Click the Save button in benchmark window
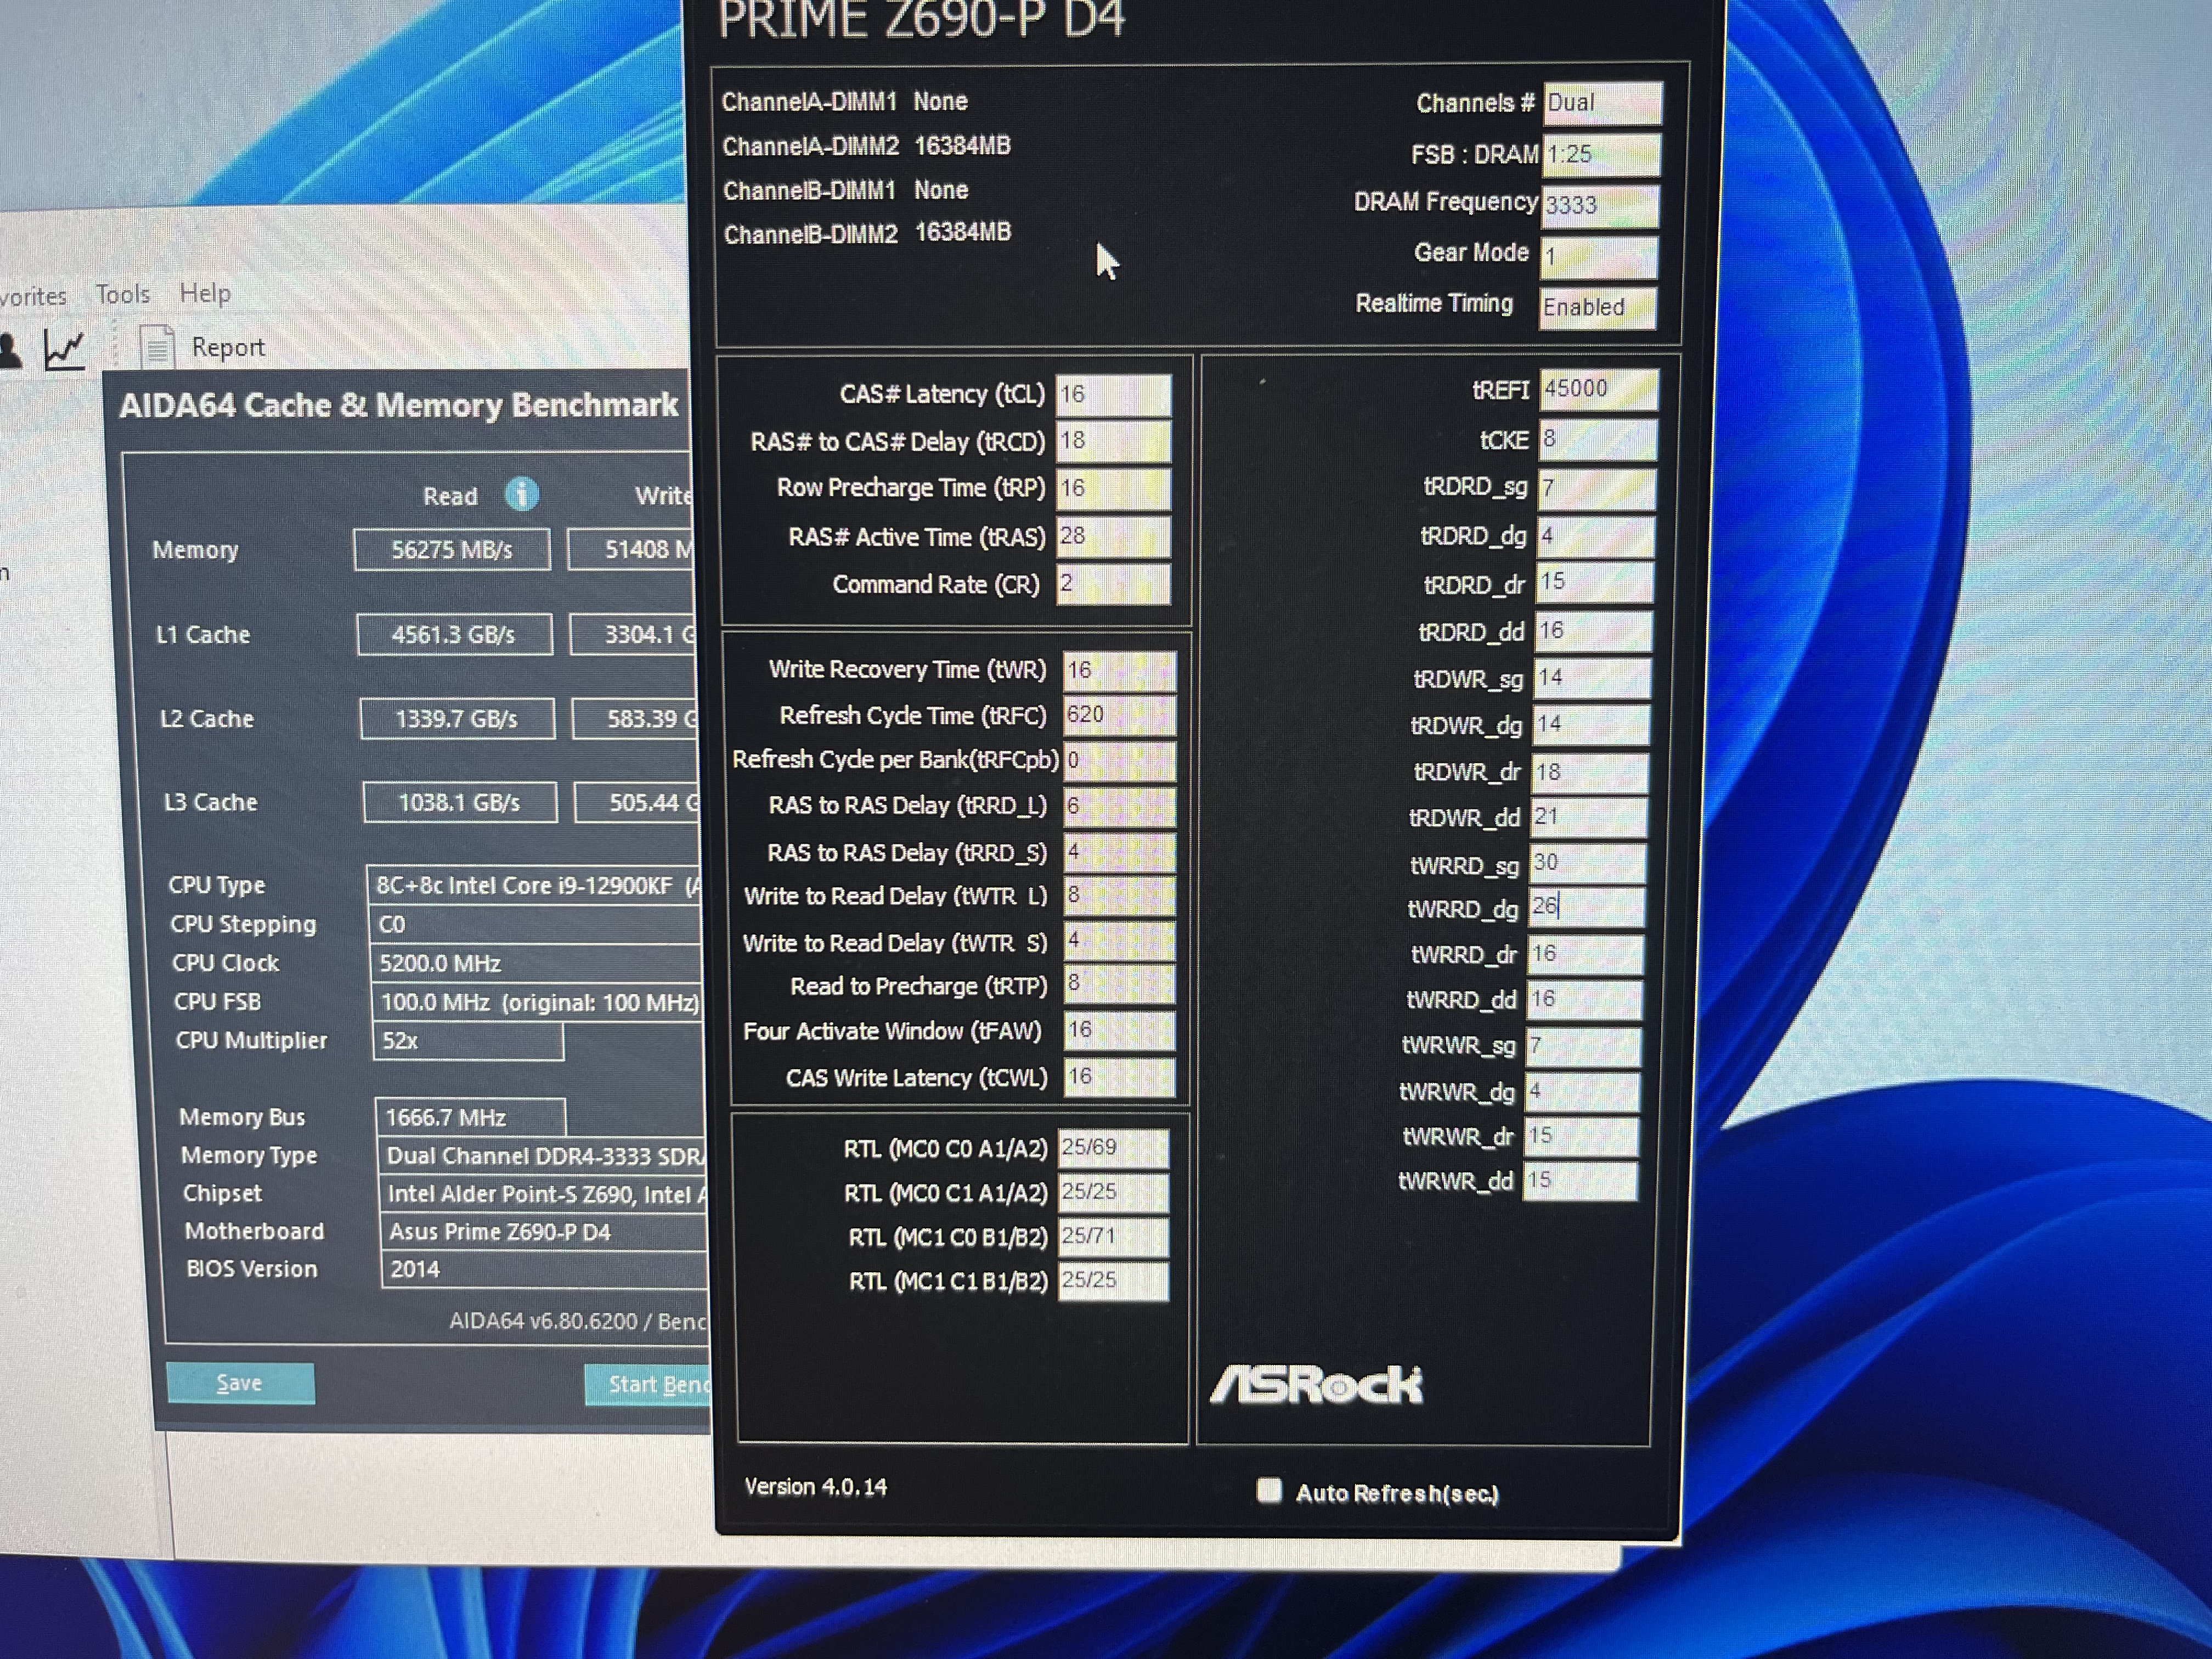This screenshot has width=2212, height=1659. (x=240, y=1383)
